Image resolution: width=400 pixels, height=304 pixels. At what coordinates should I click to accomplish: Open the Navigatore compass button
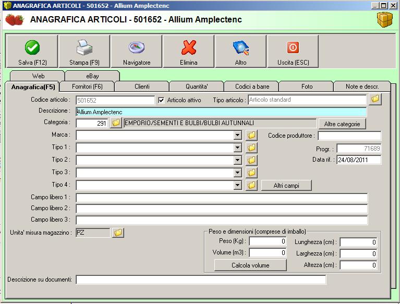click(137, 52)
